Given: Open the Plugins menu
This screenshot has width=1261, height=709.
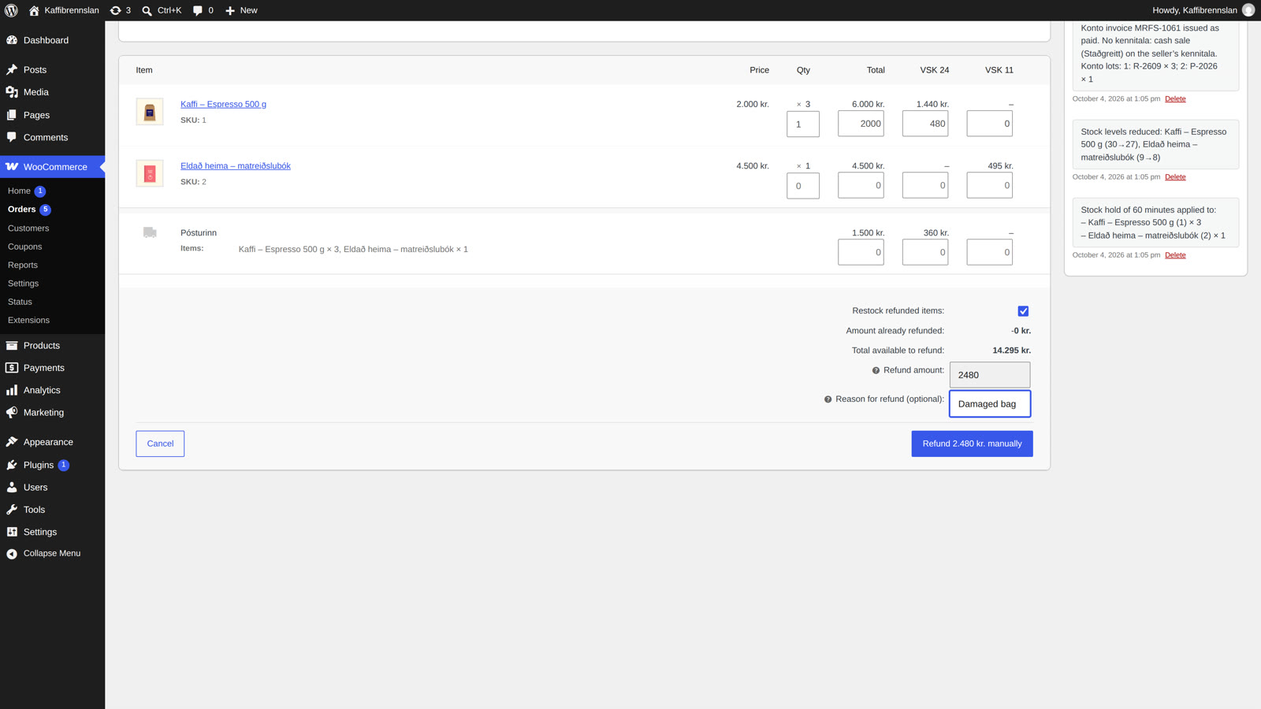Looking at the screenshot, I should (x=52, y=465).
